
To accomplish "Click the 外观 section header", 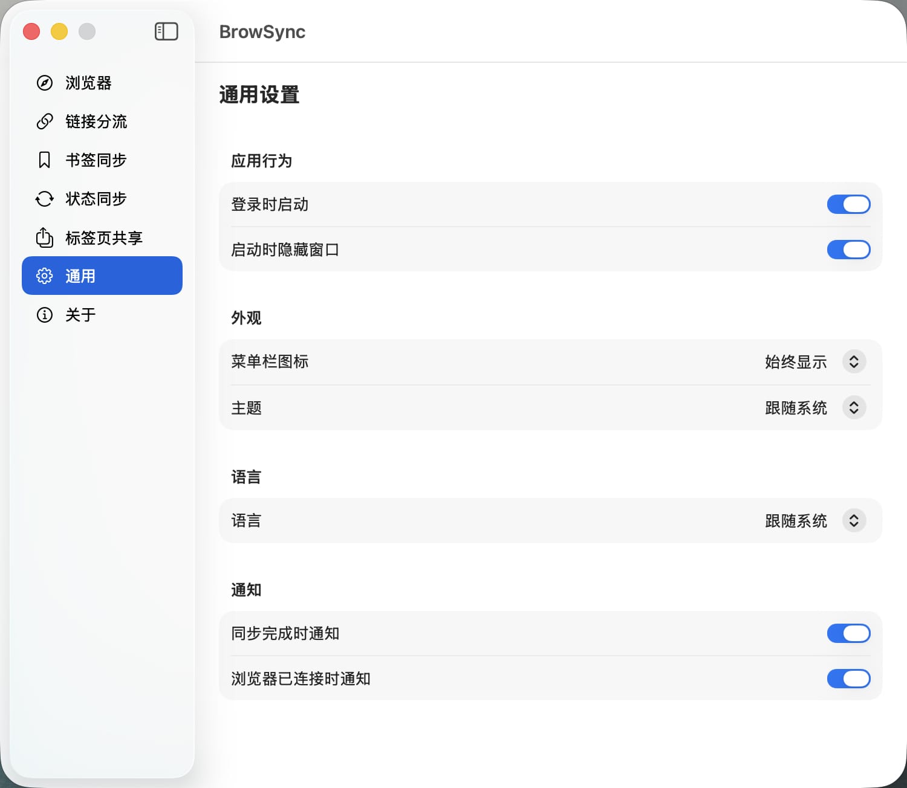I will [246, 318].
